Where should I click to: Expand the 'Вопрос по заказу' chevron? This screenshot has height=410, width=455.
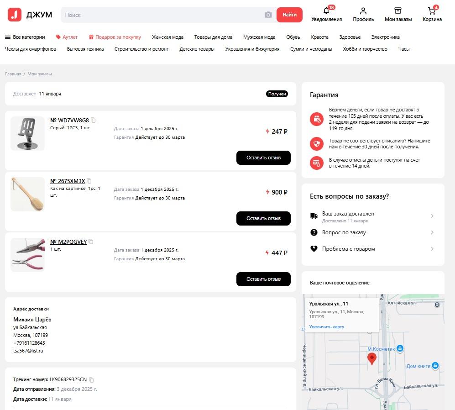pos(432,232)
